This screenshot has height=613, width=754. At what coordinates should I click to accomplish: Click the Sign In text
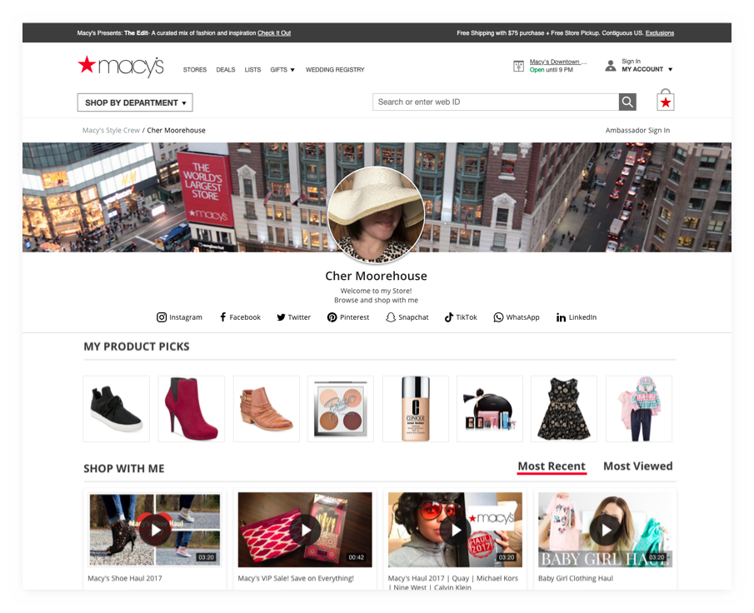click(631, 61)
